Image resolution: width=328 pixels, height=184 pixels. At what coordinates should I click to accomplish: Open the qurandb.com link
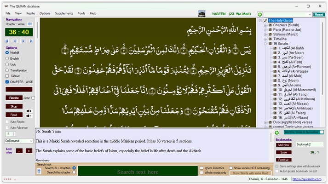pos(307,179)
